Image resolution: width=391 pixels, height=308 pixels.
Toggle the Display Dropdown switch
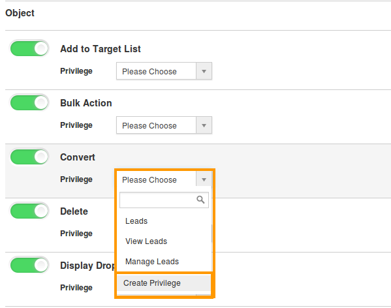29,265
